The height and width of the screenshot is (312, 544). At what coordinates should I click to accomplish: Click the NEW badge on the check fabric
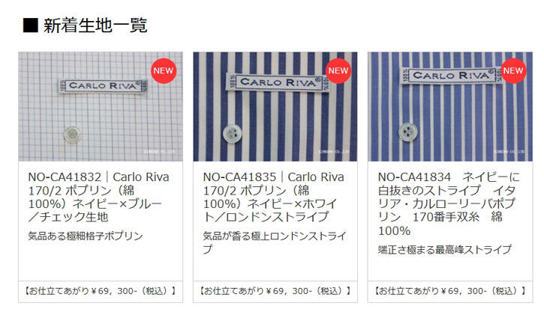[164, 70]
